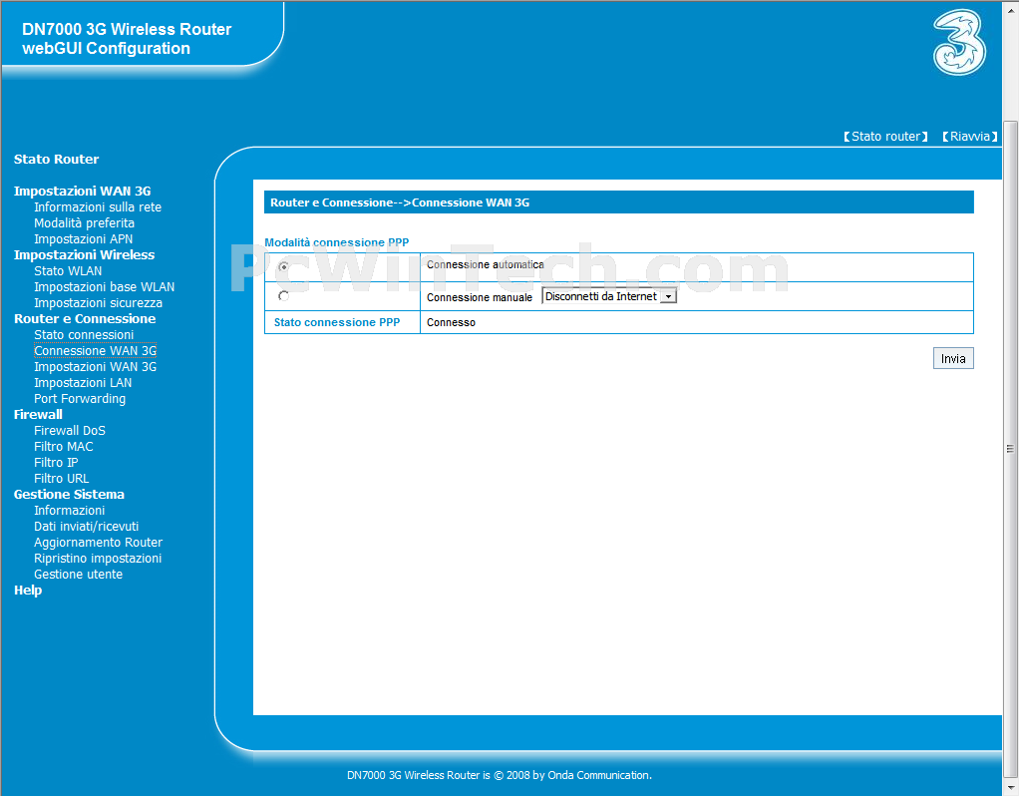Click the 3 brand logo
This screenshot has height=796, width=1019.
[959, 43]
